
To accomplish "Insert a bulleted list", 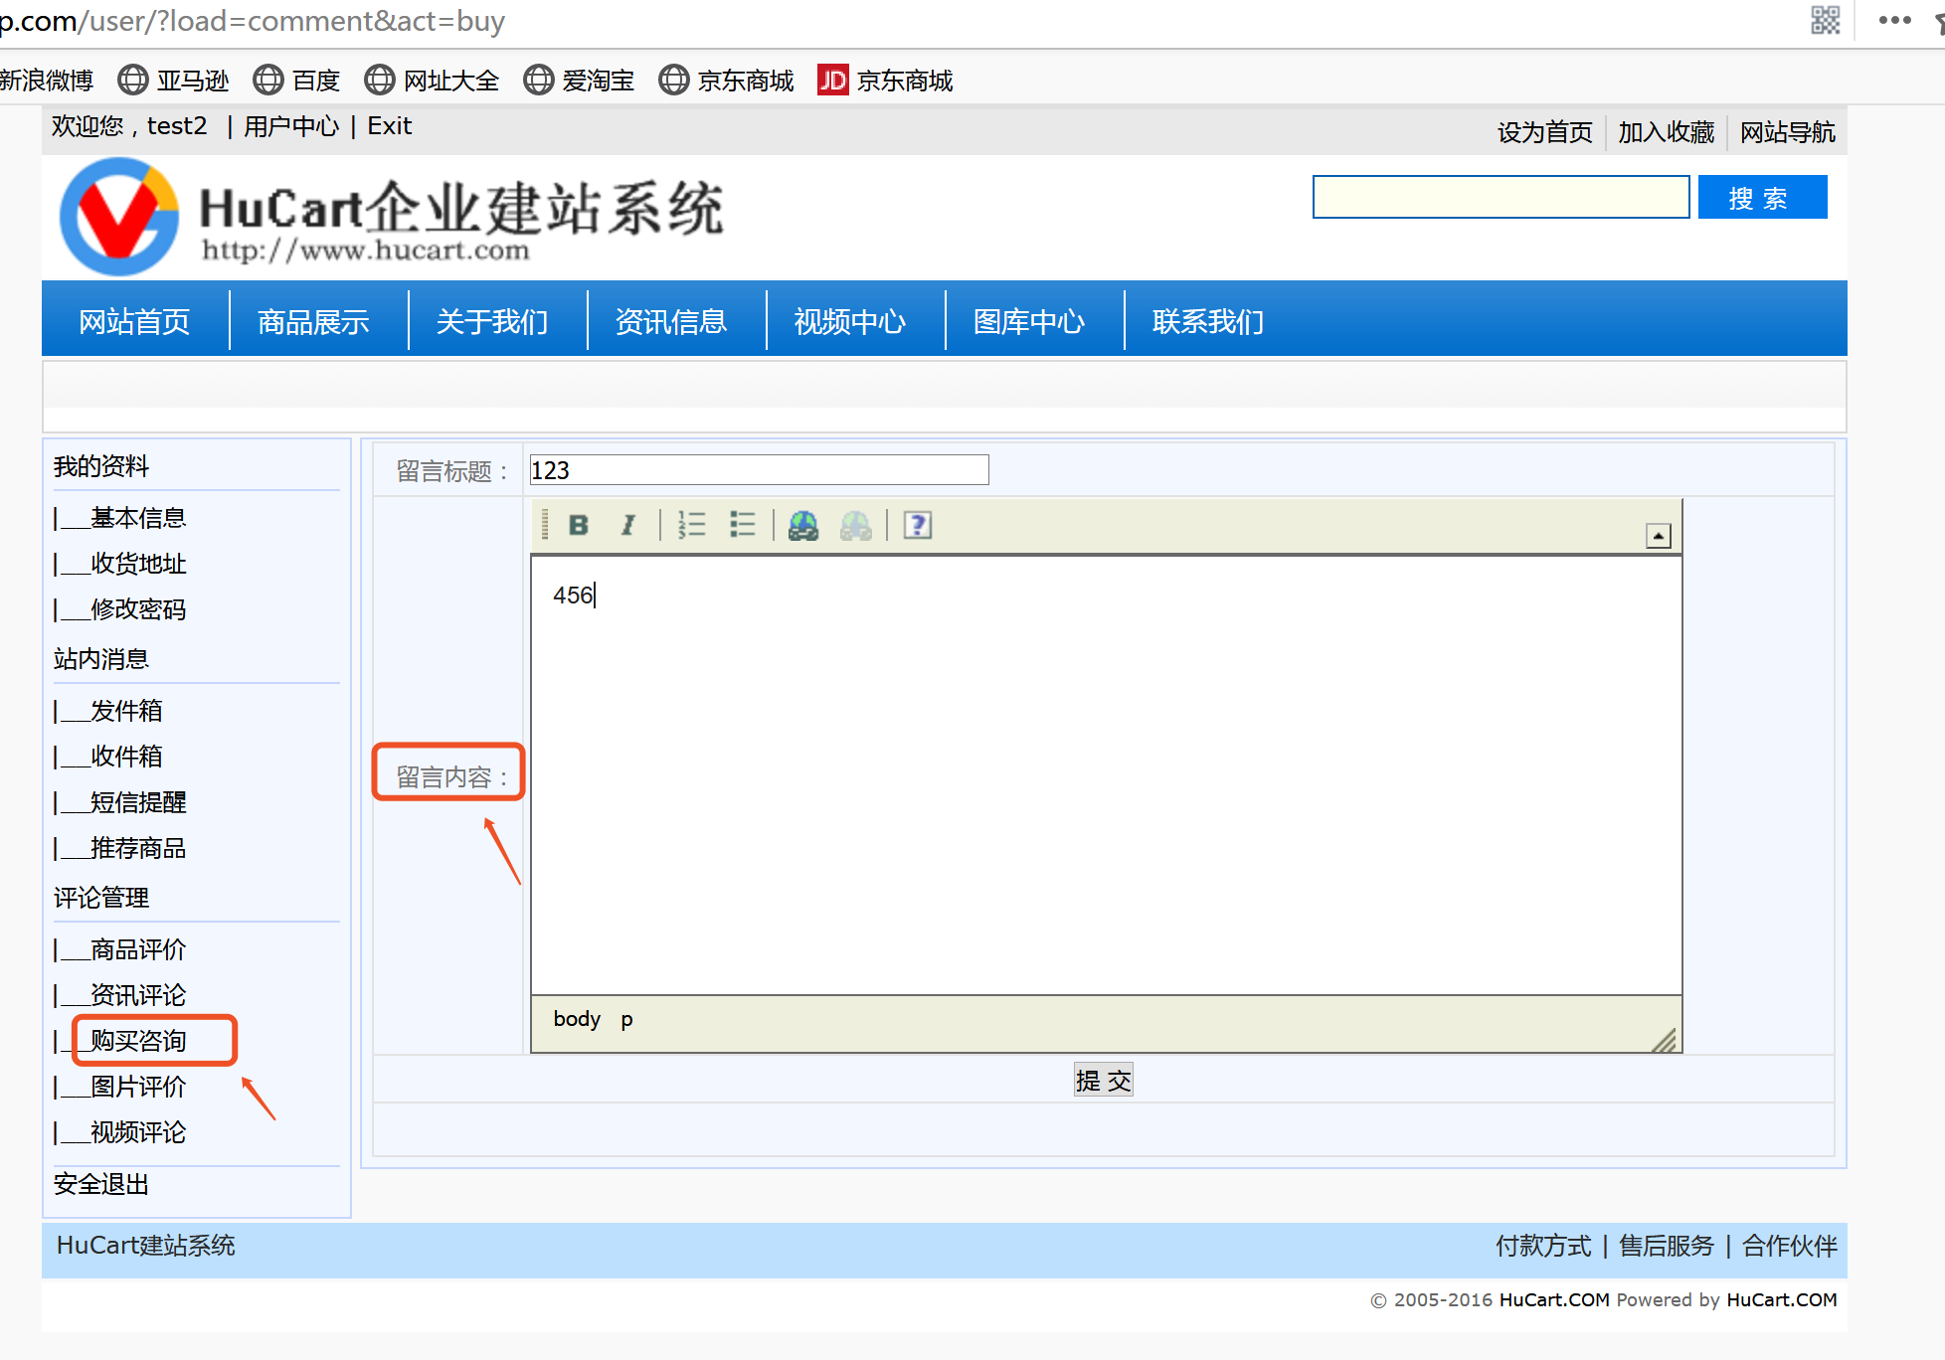I will (x=742, y=525).
